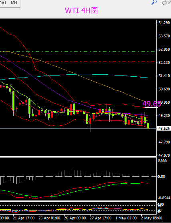Screen dimensions: 171x223
Task: Select the white line under 49.65
Action: 151,108
